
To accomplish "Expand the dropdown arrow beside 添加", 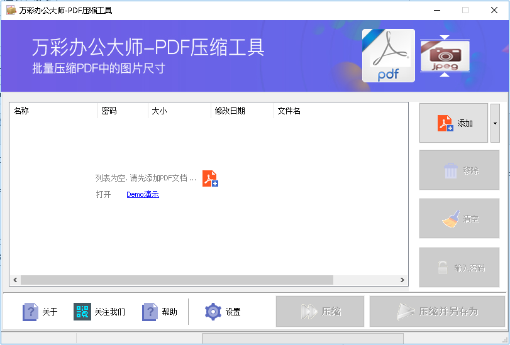I will (x=495, y=123).
